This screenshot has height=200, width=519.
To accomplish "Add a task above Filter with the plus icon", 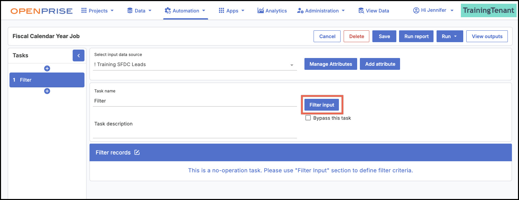I will (47, 68).
